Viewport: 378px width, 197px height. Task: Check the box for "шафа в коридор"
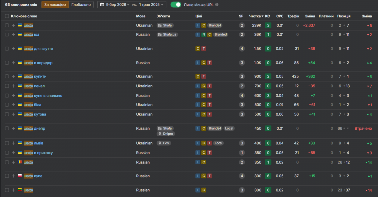pyautogui.click(x=6, y=63)
